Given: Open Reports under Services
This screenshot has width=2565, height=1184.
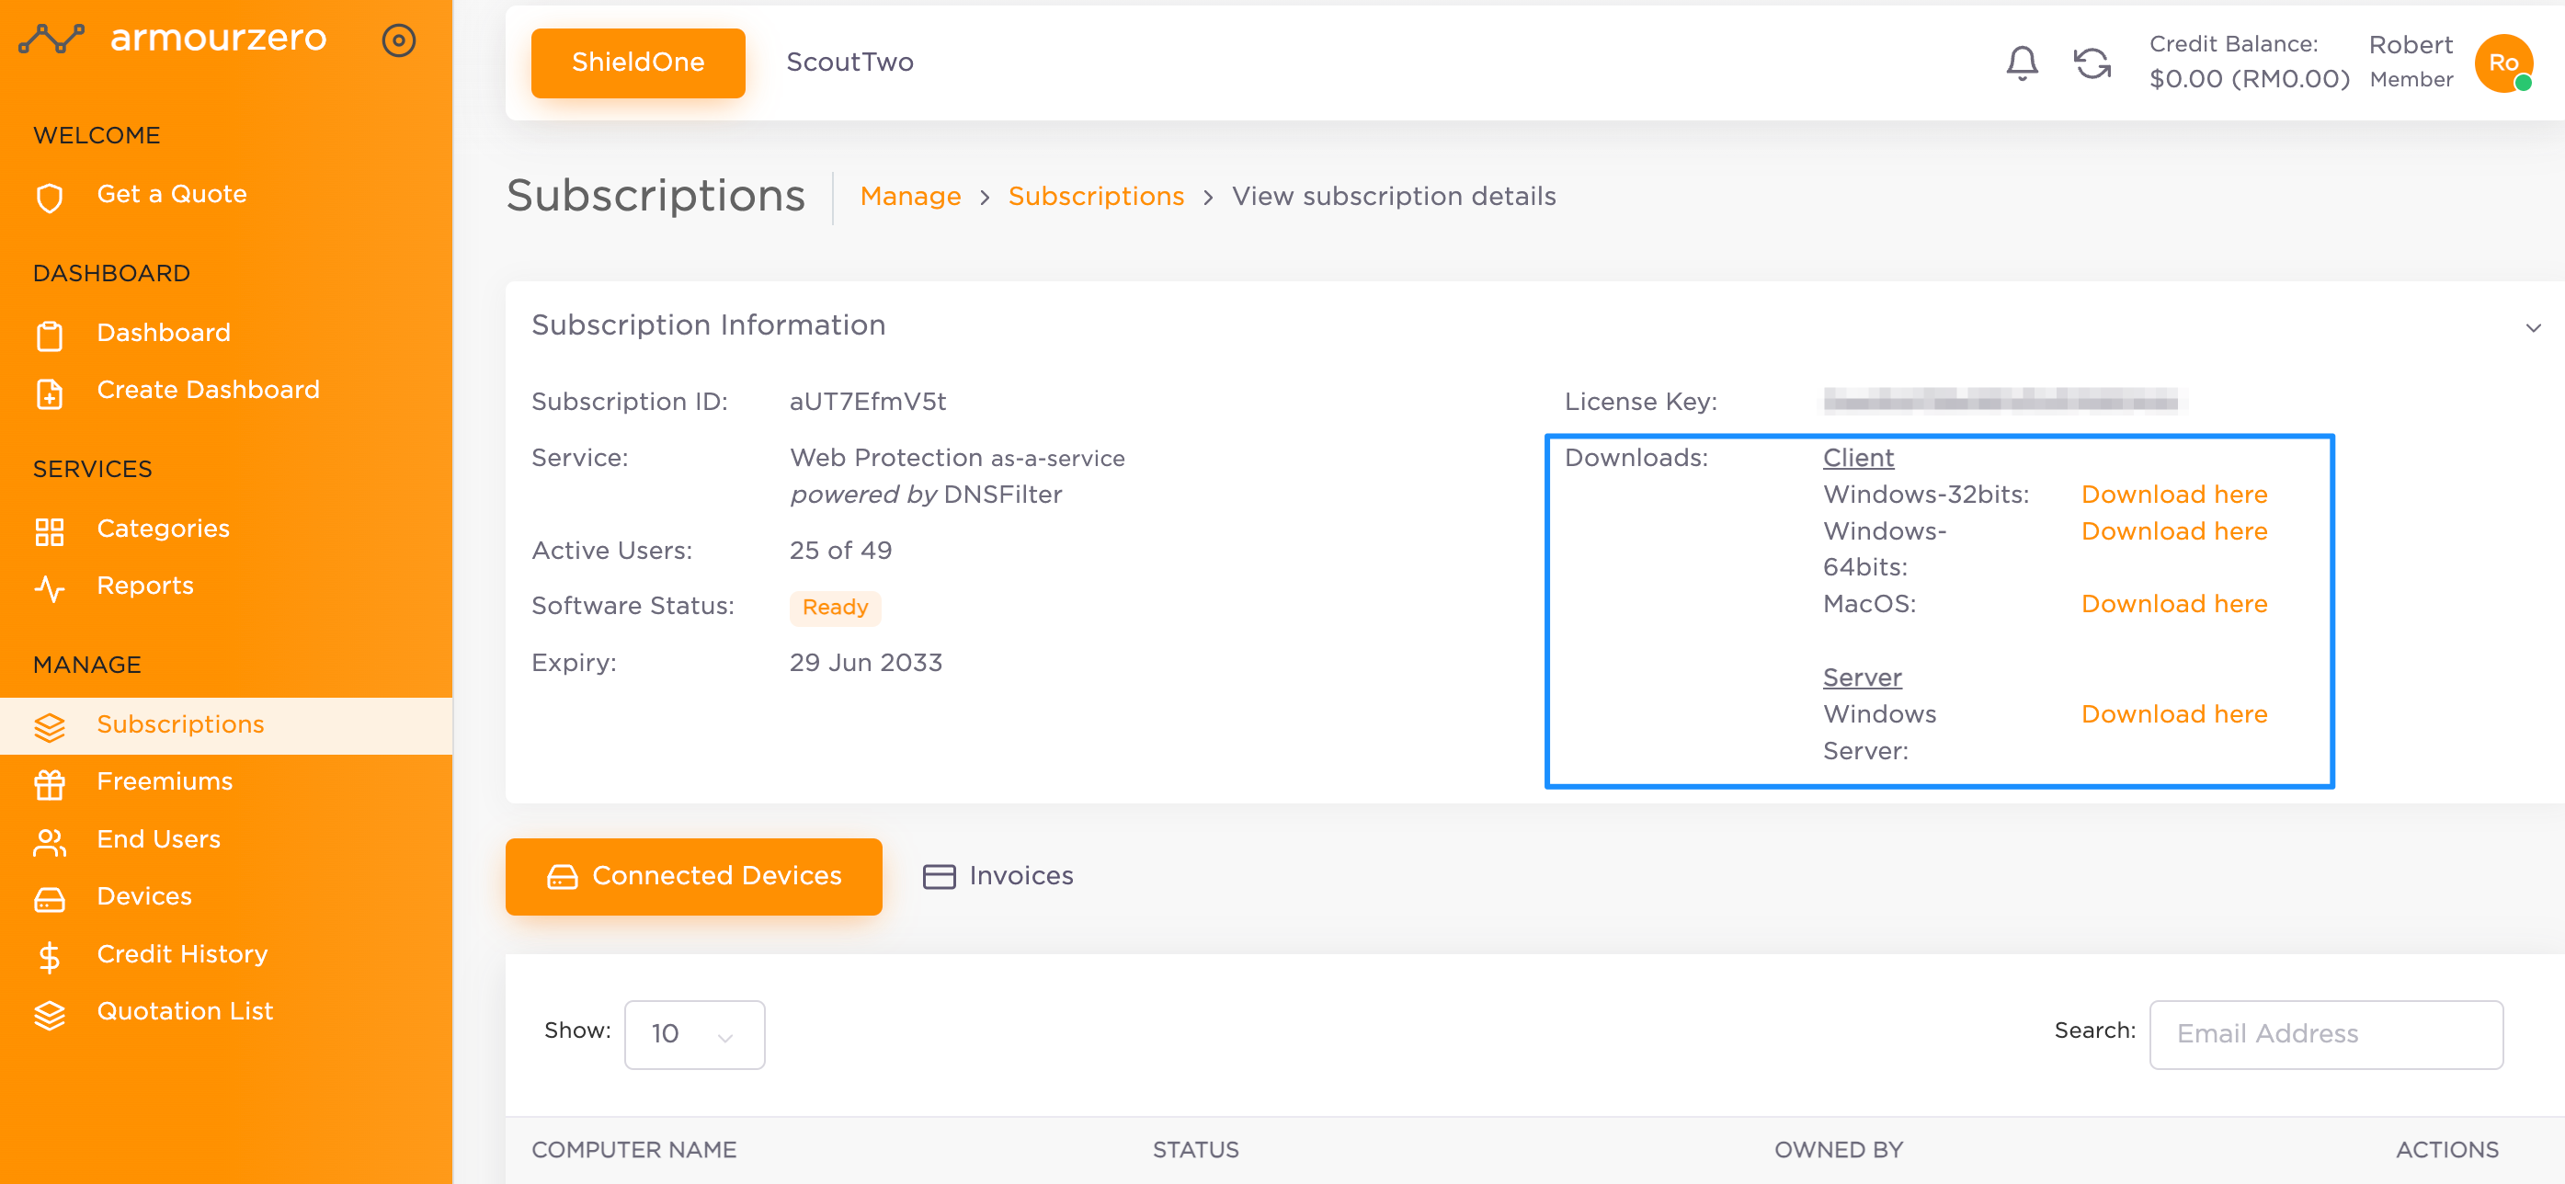Looking at the screenshot, I should click(145, 586).
